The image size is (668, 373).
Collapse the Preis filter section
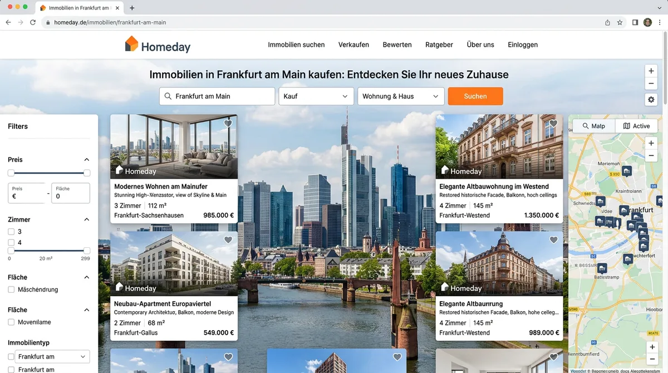click(86, 160)
